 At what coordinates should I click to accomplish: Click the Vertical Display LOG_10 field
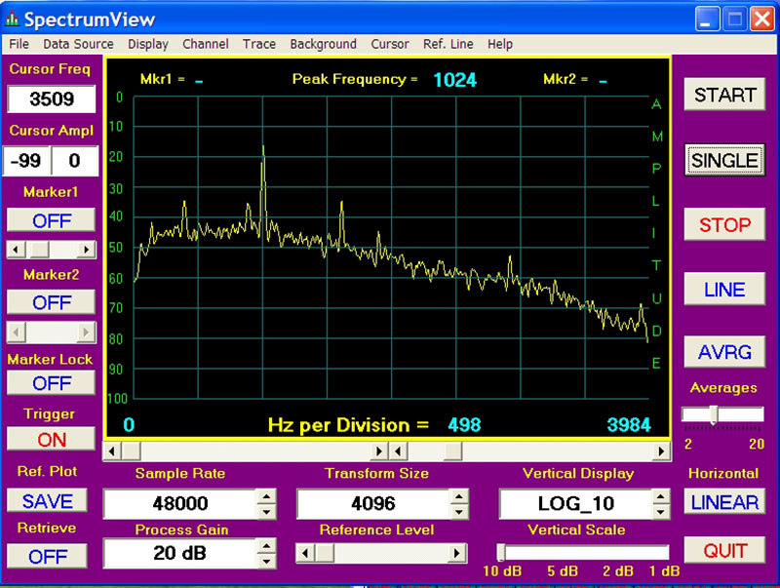coord(575,503)
